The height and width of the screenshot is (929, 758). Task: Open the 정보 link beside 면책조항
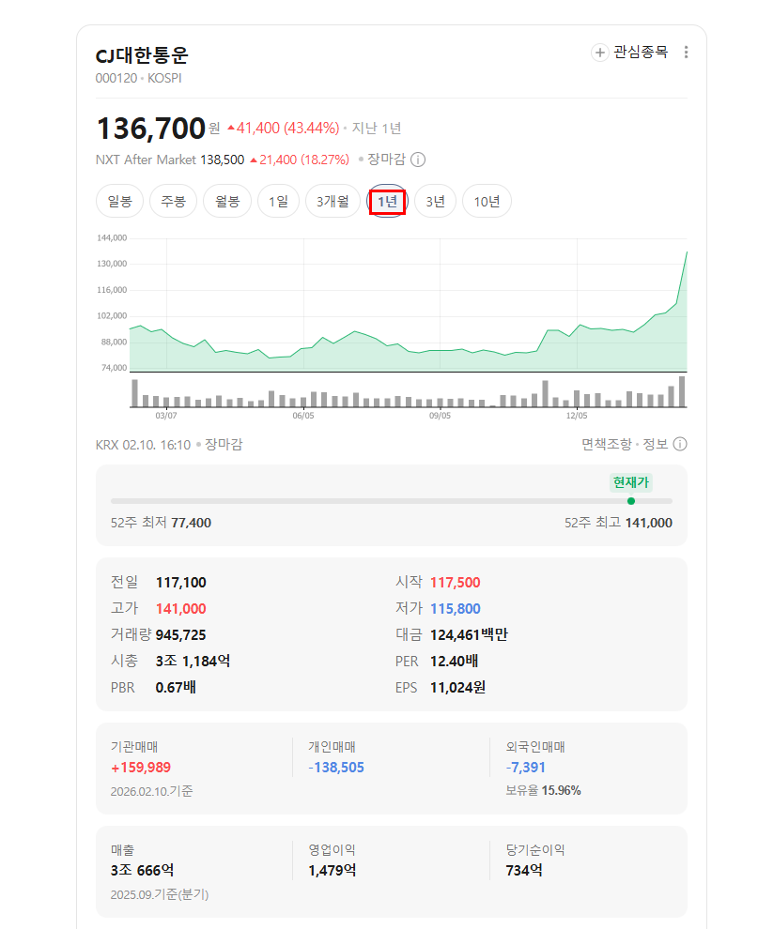656,444
